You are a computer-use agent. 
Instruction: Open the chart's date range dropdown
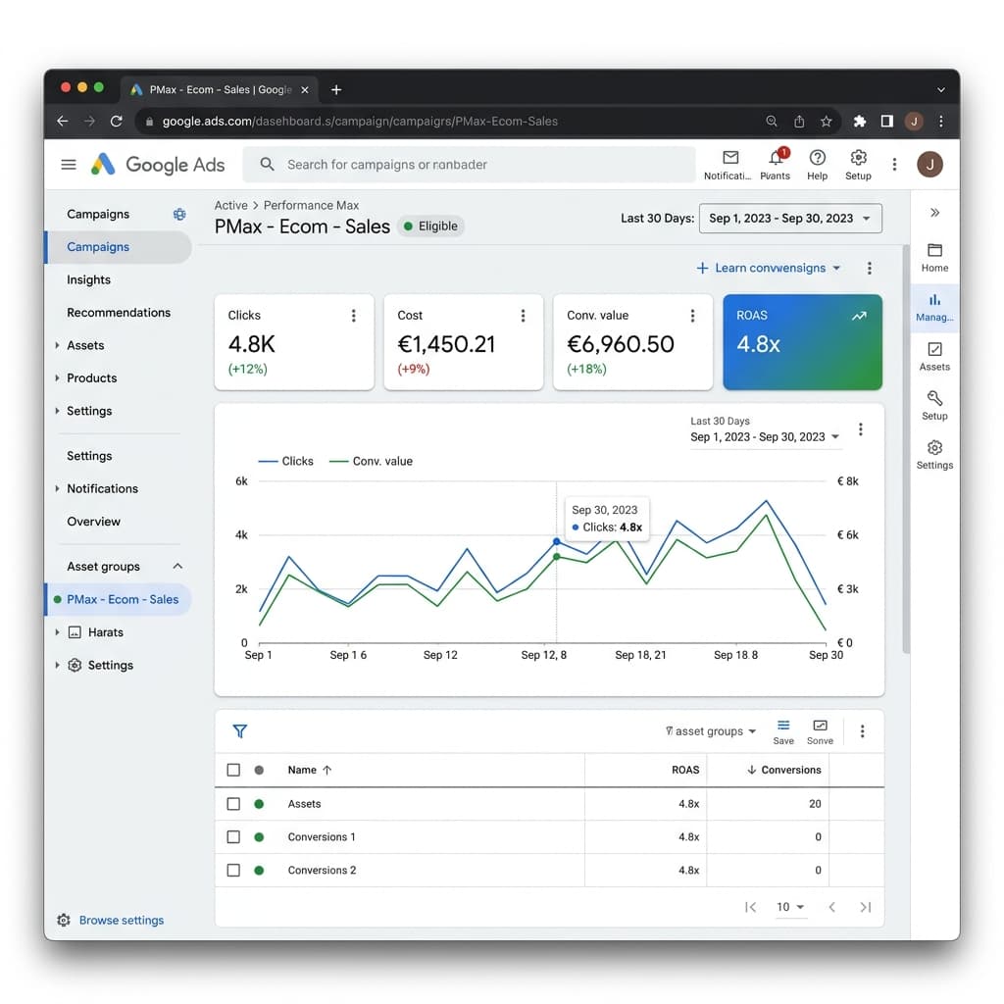click(765, 437)
